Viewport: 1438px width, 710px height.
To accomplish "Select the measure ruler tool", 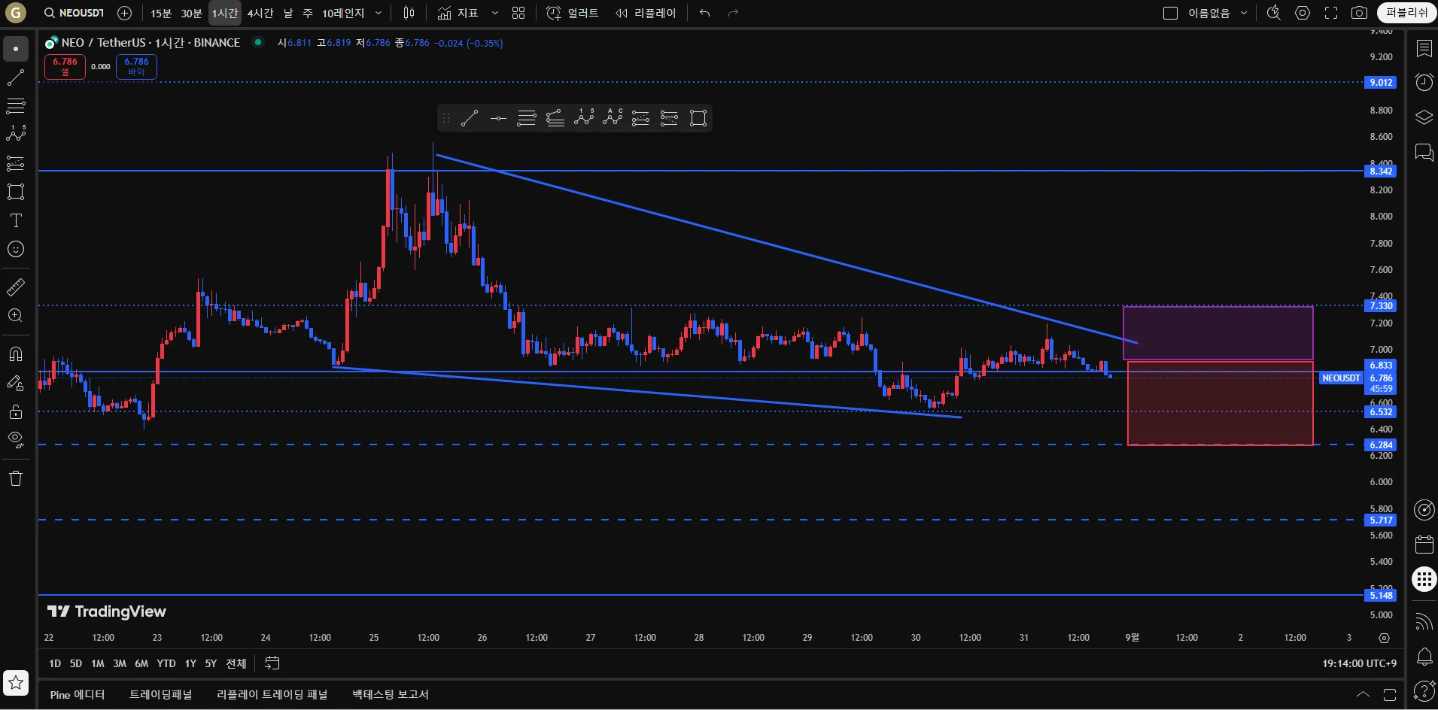I will click(16, 287).
